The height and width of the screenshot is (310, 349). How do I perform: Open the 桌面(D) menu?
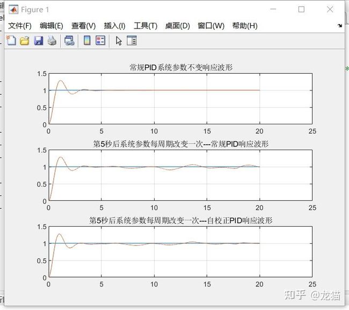coord(177,26)
